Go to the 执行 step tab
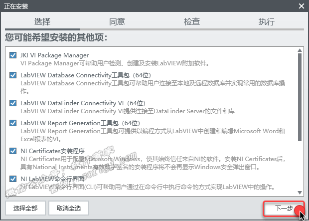The height and width of the screenshot is (221, 309). pos(267,21)
